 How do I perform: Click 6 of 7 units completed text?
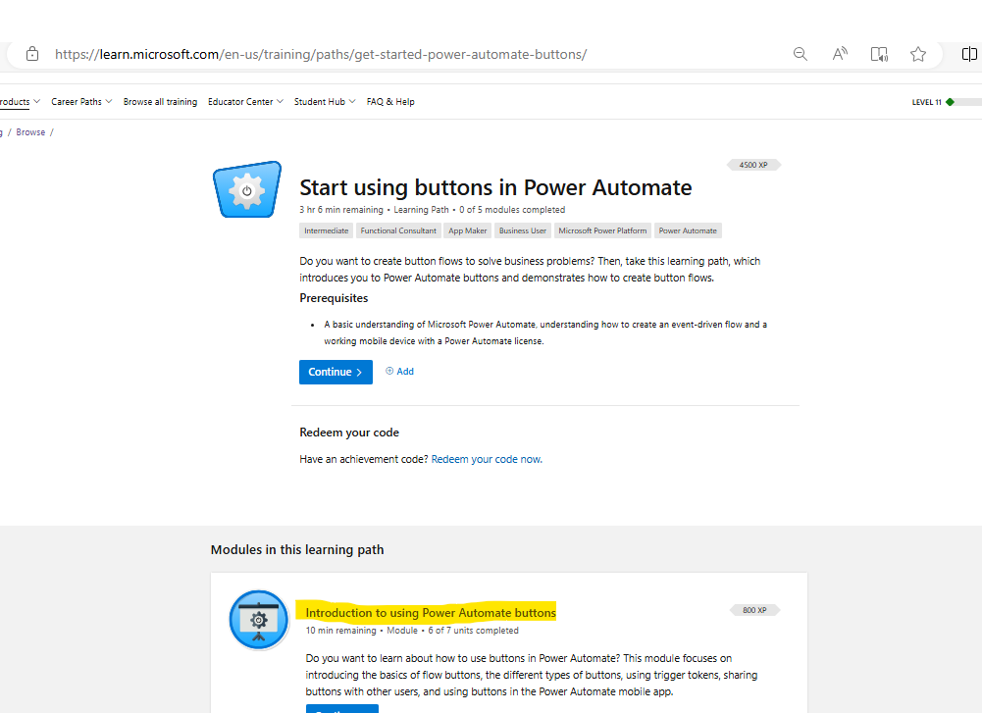pyautogui.click(x=474, y=631)
